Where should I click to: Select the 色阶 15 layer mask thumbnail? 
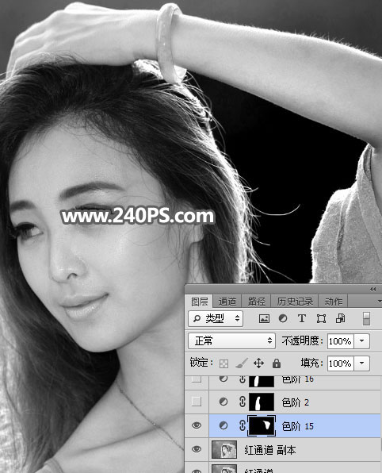pyautogui.click(x=262, y=425)
